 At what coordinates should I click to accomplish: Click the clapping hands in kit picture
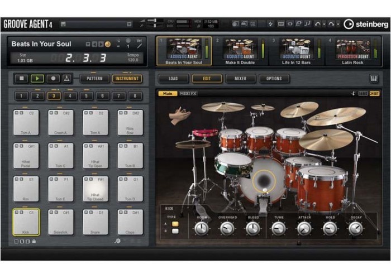pos(179,116)
